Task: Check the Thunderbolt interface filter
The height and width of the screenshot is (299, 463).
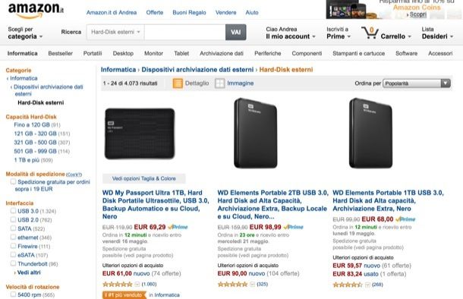Action: (13, 263)
